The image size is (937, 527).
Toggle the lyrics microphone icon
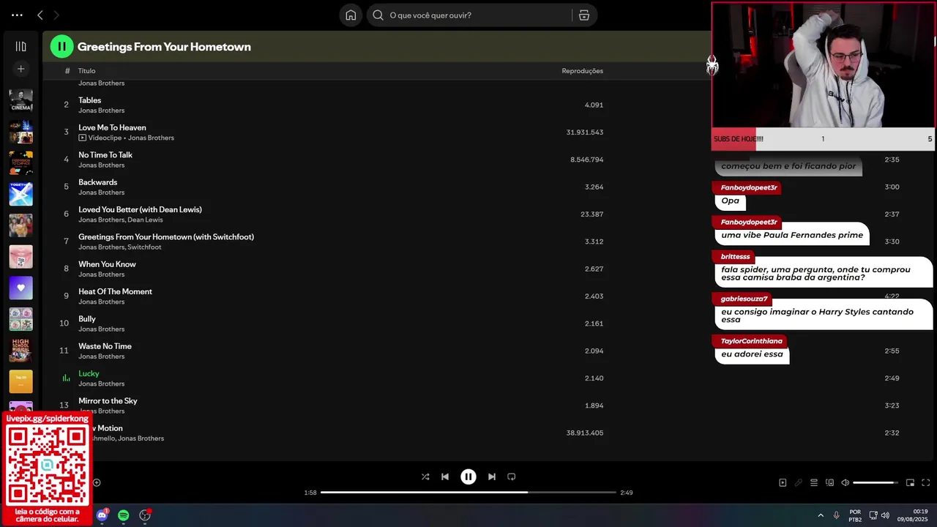pyautogui.click(x=799, y=482)
